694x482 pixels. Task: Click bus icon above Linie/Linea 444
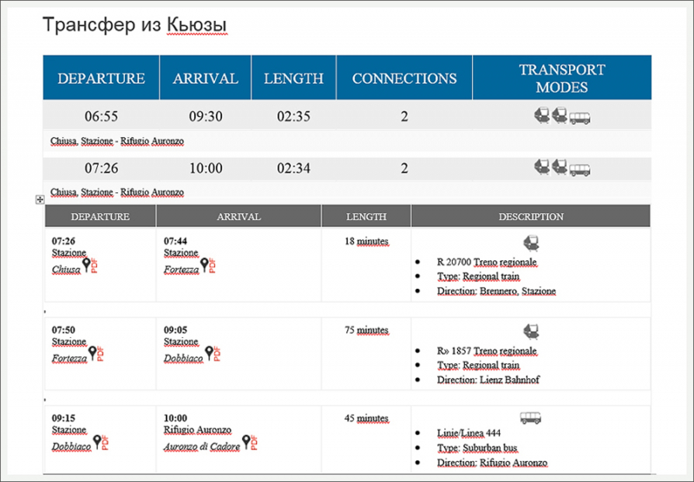[x=531, y=418]
